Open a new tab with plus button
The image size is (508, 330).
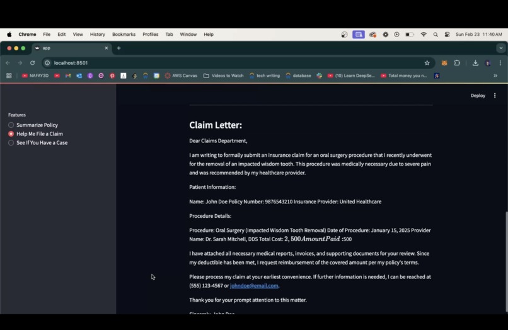tap(119, 48)
